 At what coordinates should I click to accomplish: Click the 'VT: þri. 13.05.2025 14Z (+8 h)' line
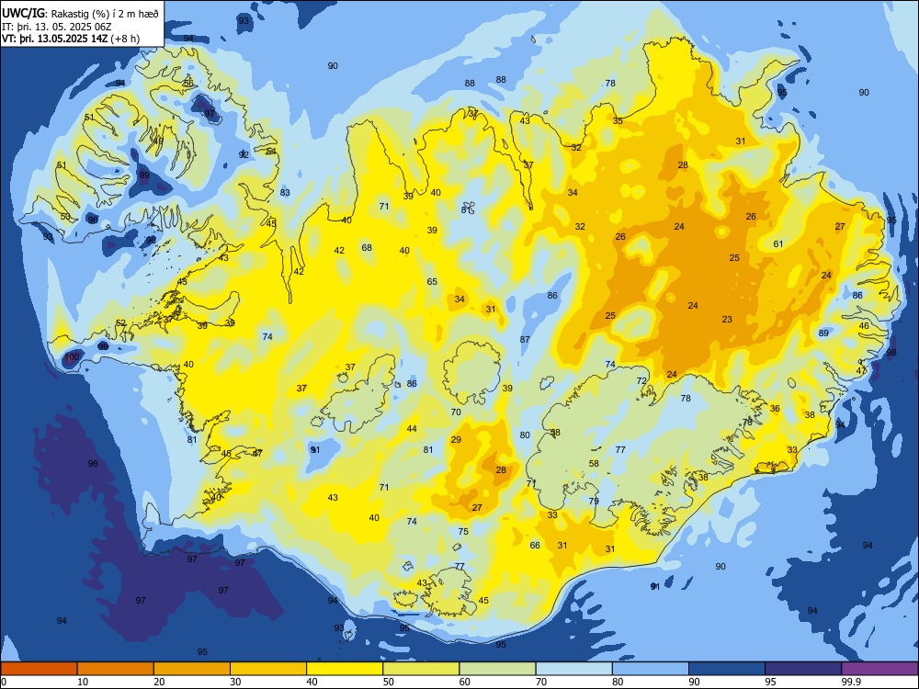[x=71, y=39]
